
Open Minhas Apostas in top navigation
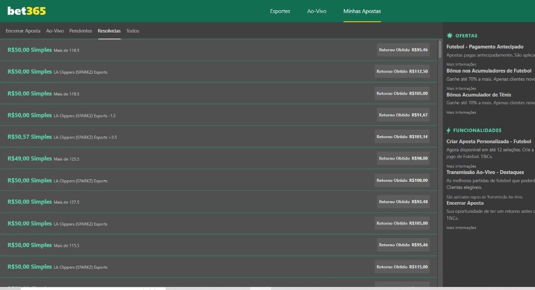coord(362,11)
